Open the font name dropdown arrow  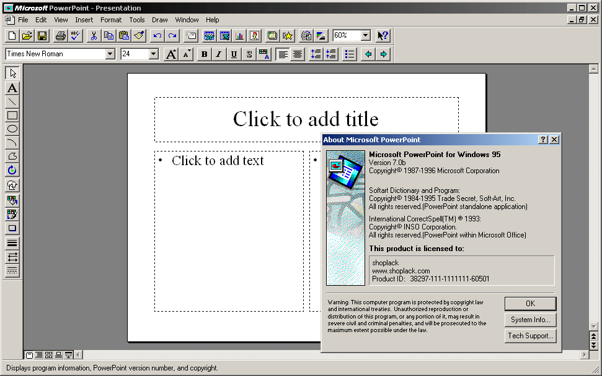pos(110,54)
